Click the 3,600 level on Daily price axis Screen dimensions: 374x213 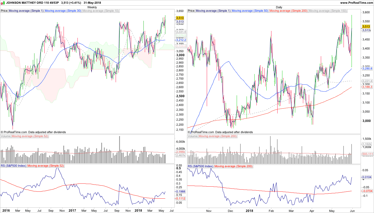click(366, 13)
